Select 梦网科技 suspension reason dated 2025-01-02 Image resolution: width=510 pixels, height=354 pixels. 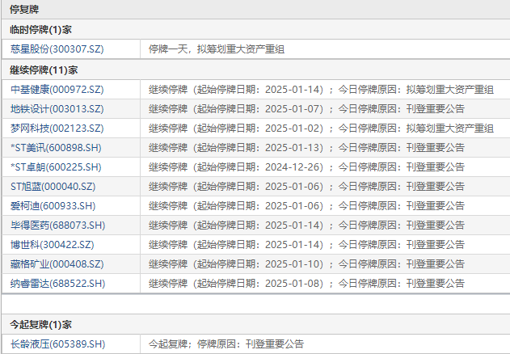(x=322, y=129)
